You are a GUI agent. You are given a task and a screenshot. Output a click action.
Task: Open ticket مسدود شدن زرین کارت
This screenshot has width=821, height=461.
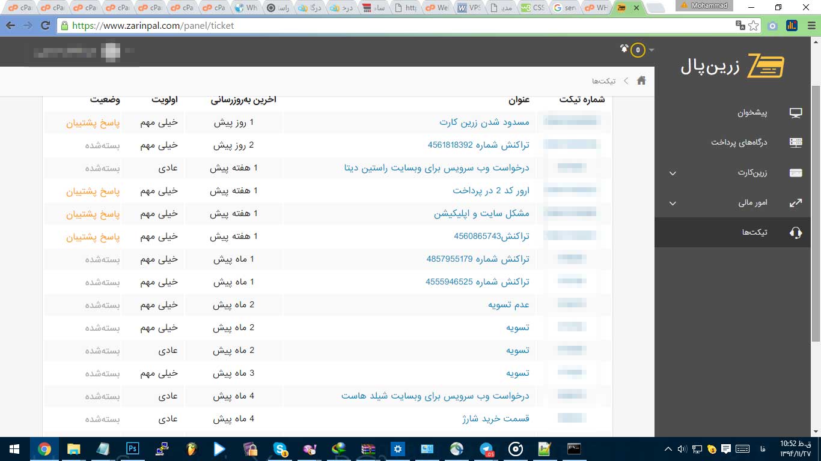(x=484, y=122)
